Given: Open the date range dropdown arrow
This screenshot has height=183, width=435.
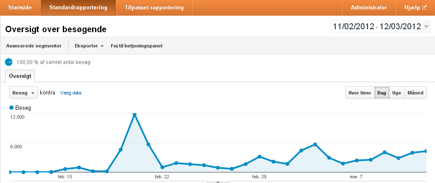Looking at the screenshot, I should (427, 27).
